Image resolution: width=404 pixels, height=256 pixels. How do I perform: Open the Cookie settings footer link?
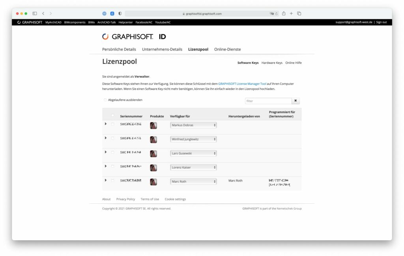coord(175,199)
